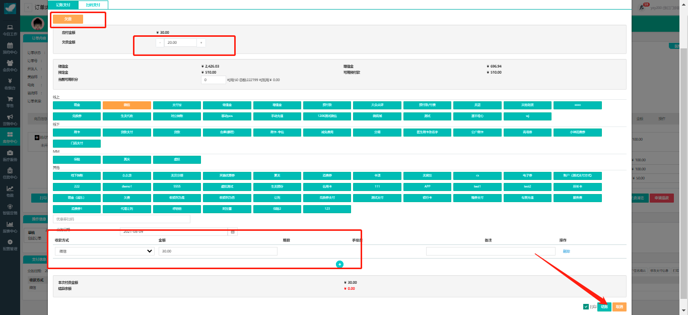
Task: Click the app logo at top left
Action: pyautogui.click(x=10, y=8)
